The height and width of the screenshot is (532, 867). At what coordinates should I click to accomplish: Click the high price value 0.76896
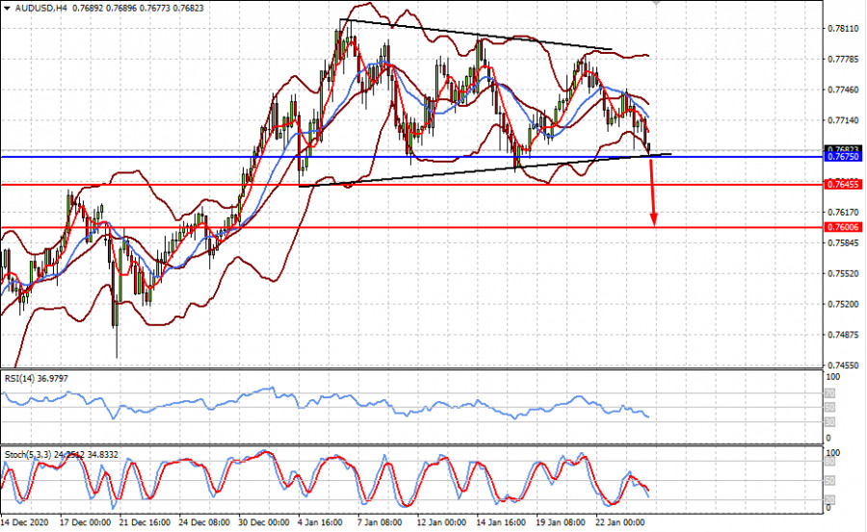tap(122, 9)
